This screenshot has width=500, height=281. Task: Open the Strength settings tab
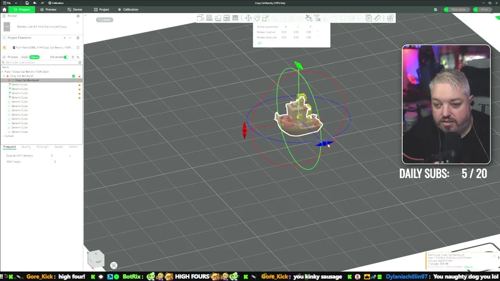pyautogui.click(x=43, y=147)
